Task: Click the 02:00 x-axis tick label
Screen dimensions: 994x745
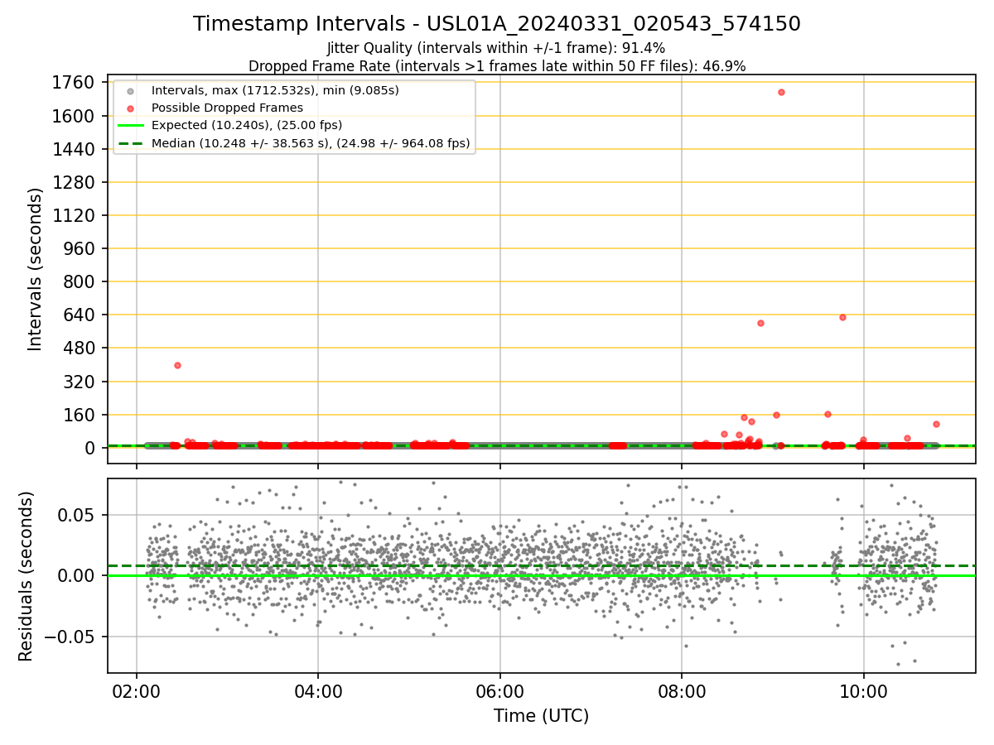Action: pyautogui.click(x=137, y=691)
